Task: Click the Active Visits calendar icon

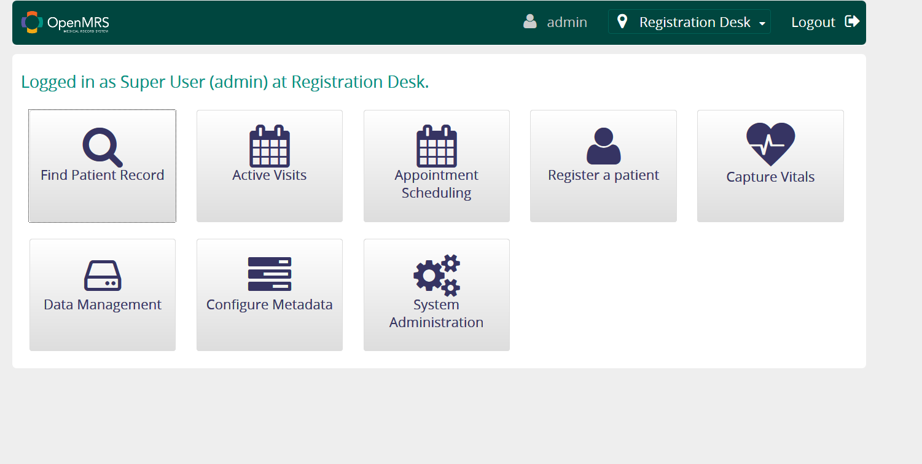Action: (270, 146)
